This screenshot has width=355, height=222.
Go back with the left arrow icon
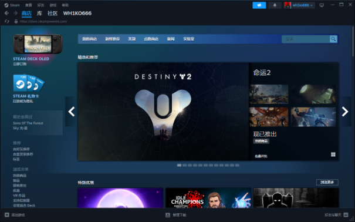(x=6, y=13)
